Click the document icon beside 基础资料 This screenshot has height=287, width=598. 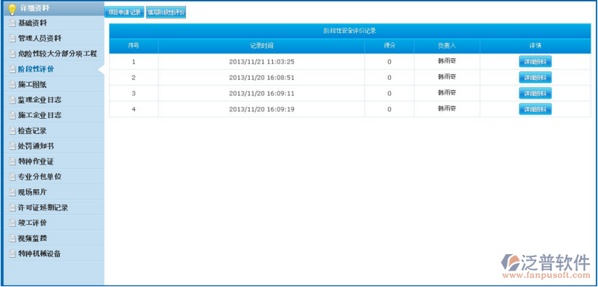coord(13,23)
